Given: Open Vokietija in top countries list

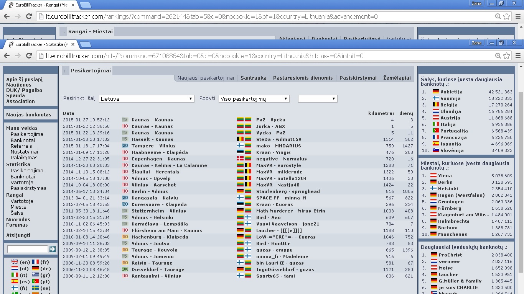Looking at the screenshot, I should (x=451, y=92).
